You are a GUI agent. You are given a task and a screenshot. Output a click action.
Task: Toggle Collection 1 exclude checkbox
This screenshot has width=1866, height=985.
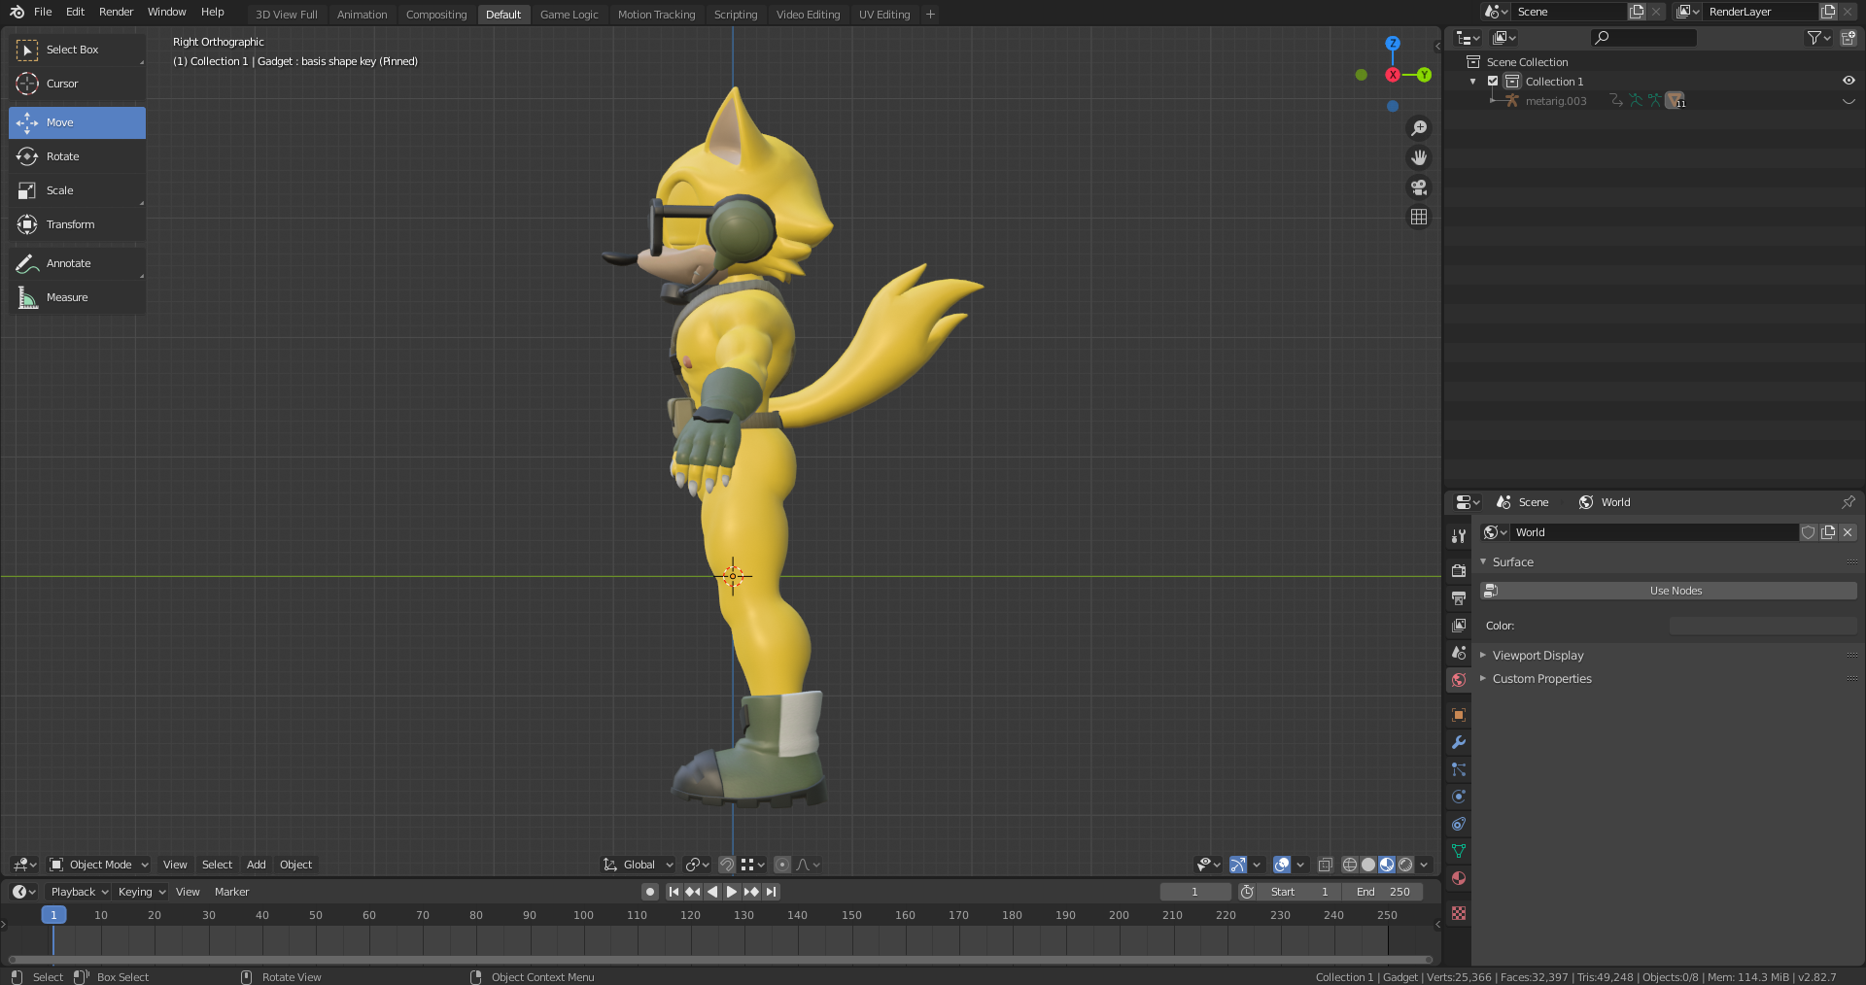coord(1493,82)
